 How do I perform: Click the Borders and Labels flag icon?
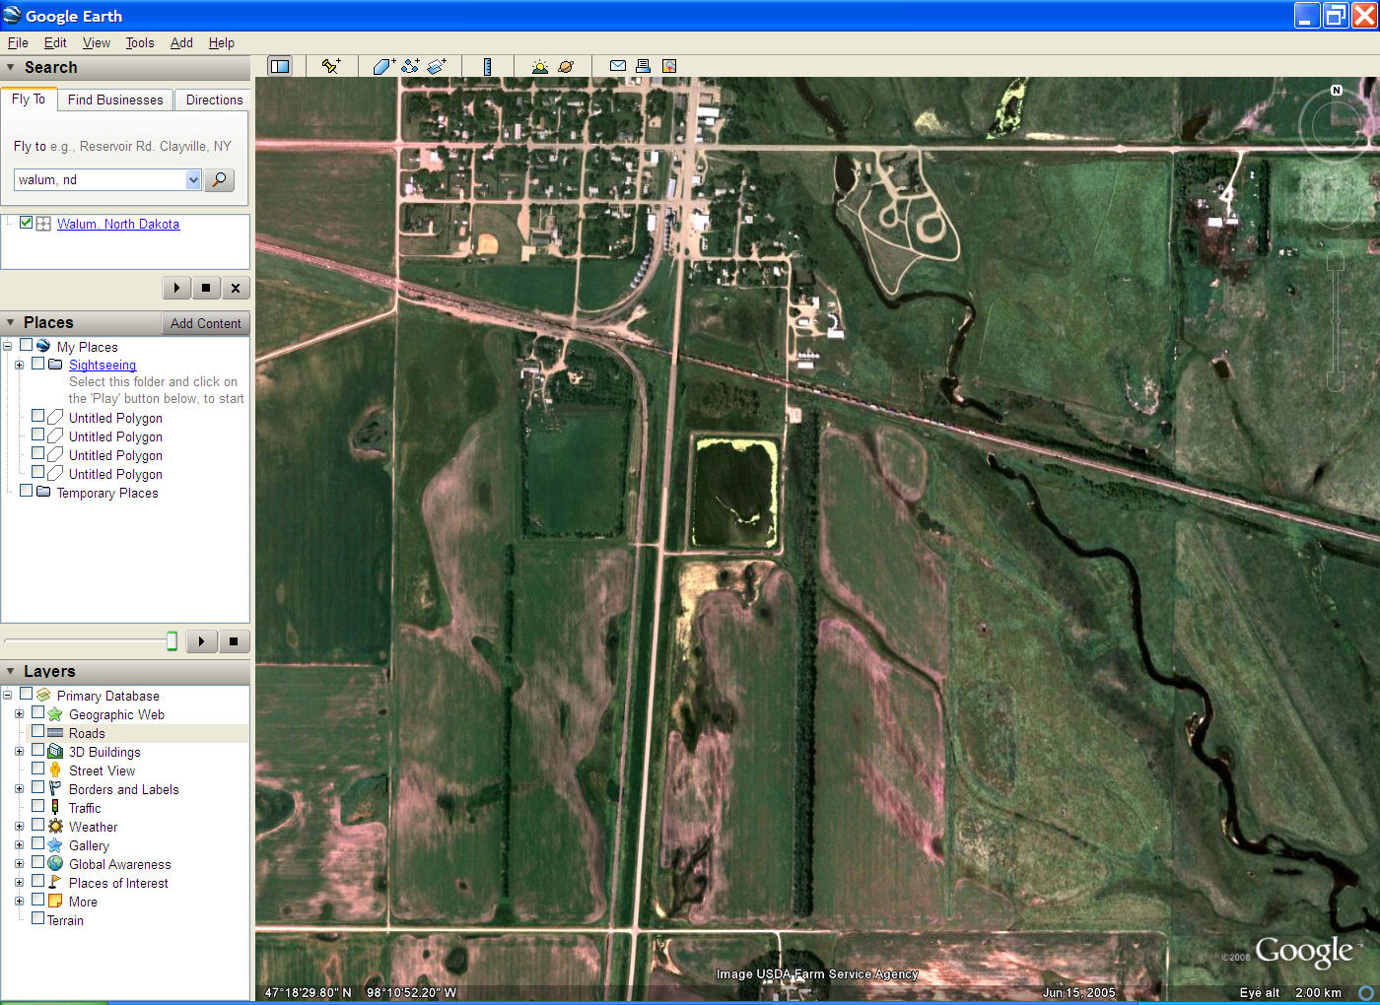tap(55, 789)
